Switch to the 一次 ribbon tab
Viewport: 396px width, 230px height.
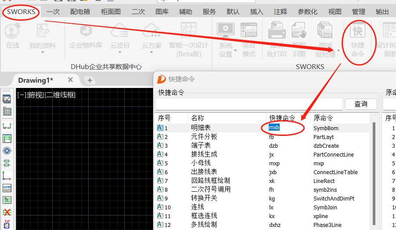(x=53, y=11)
